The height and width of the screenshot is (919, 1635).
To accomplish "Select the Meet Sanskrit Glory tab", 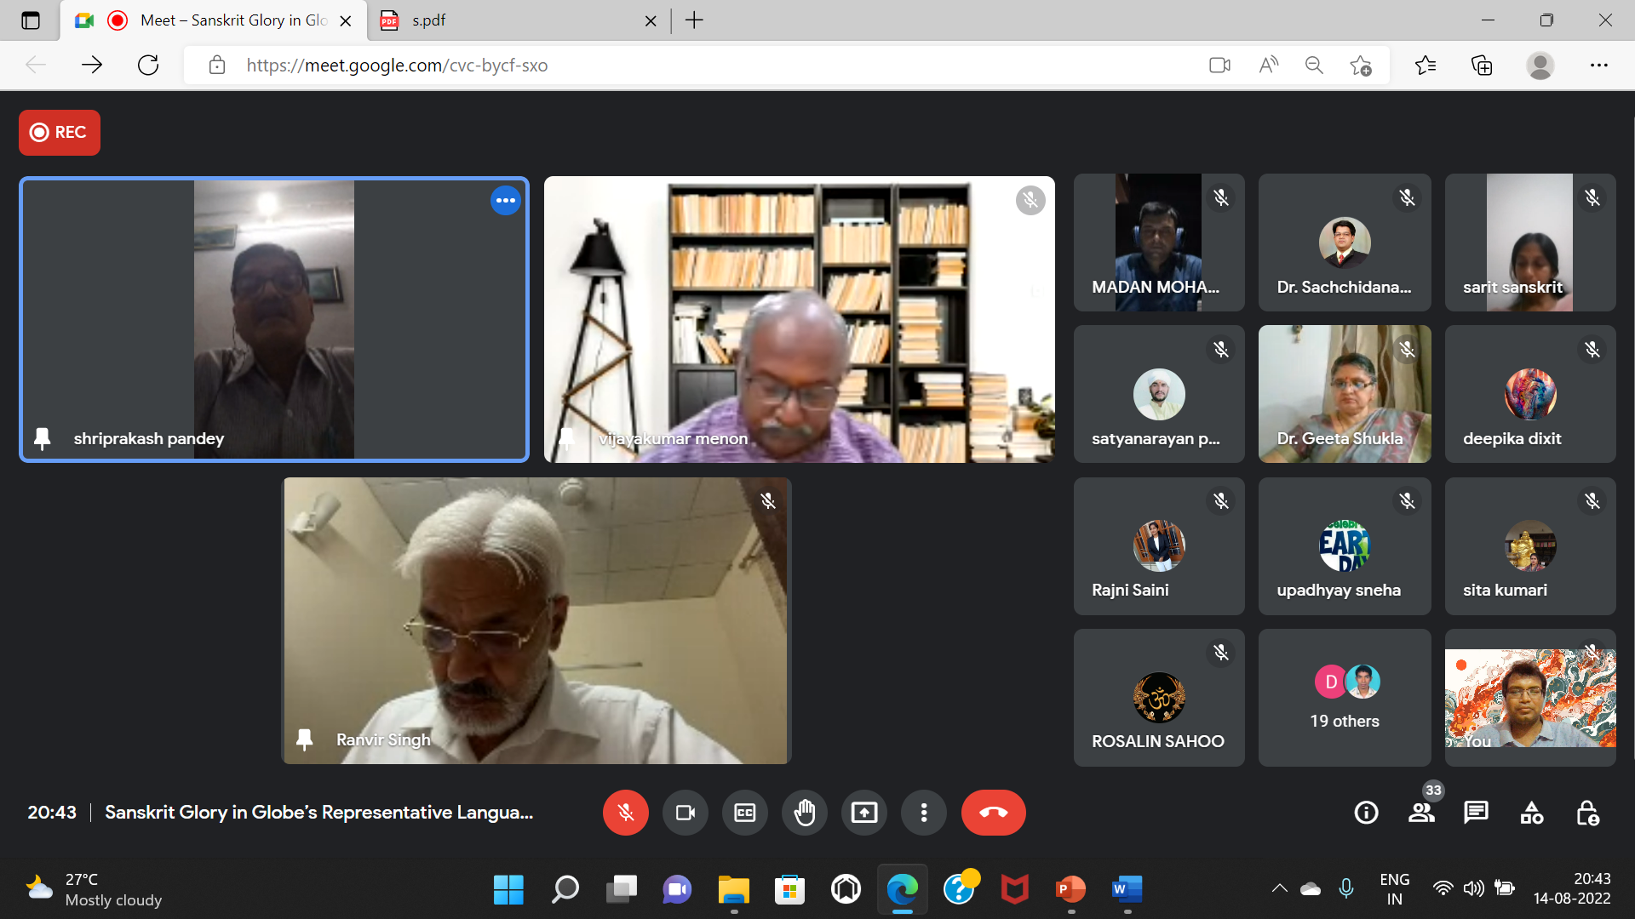I will (x=230, y=20).
